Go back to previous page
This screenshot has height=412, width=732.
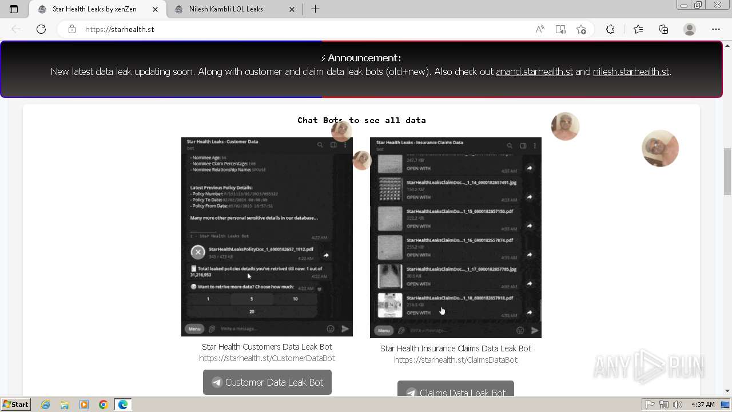coord(16,29)
